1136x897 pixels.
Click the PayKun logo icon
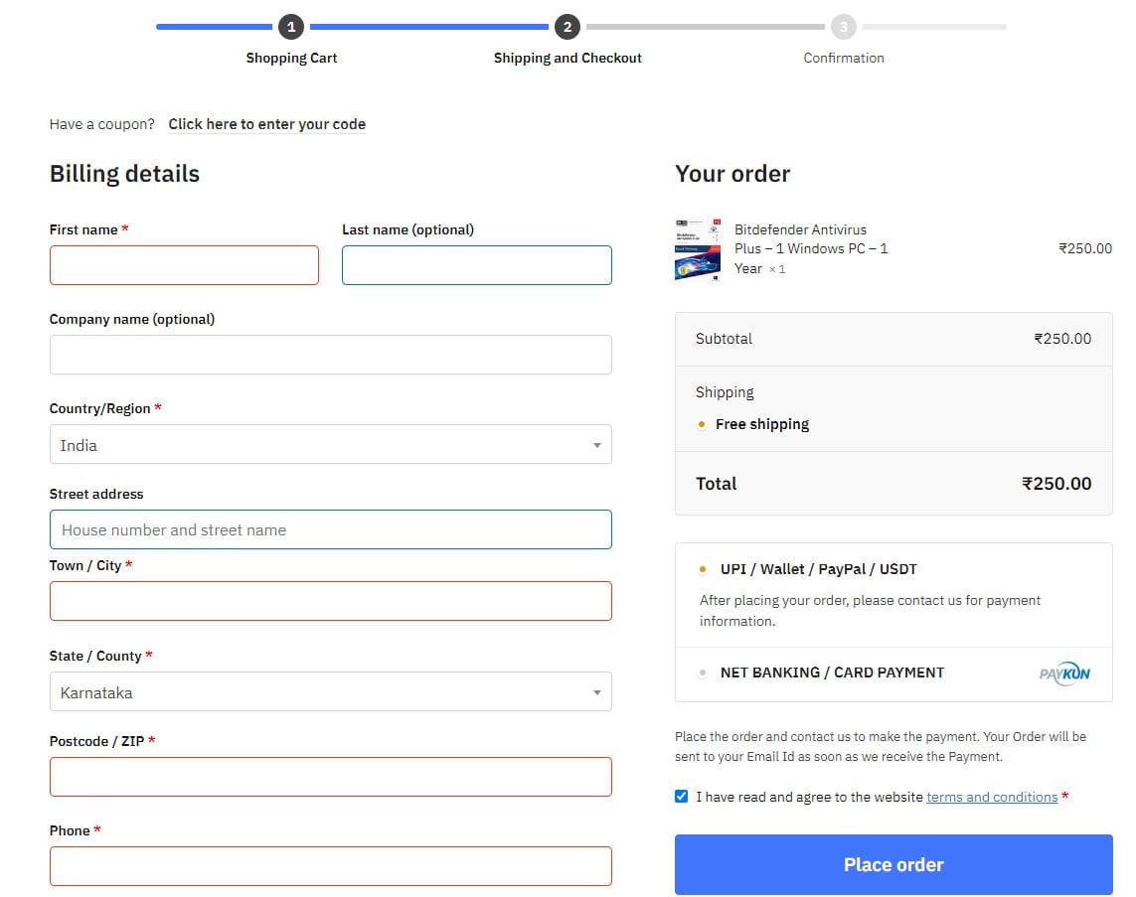(1064, 673)
